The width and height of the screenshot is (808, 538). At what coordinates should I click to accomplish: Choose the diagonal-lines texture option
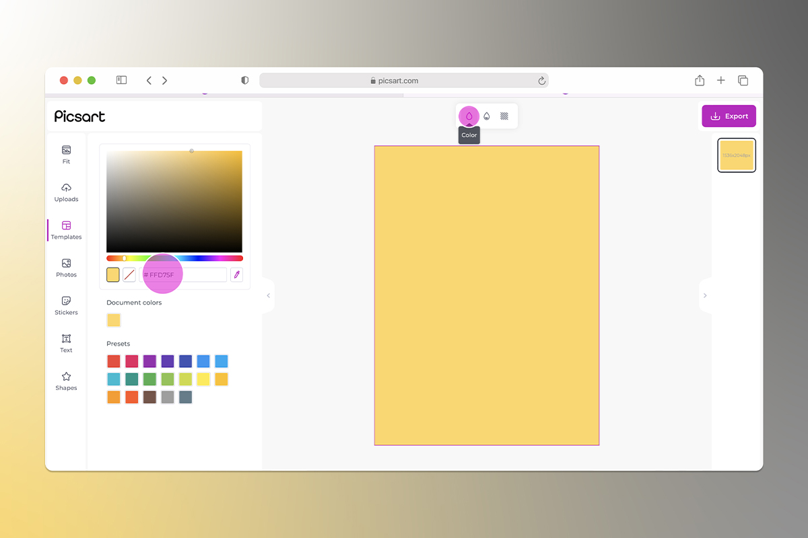click(x=504, y=116)
